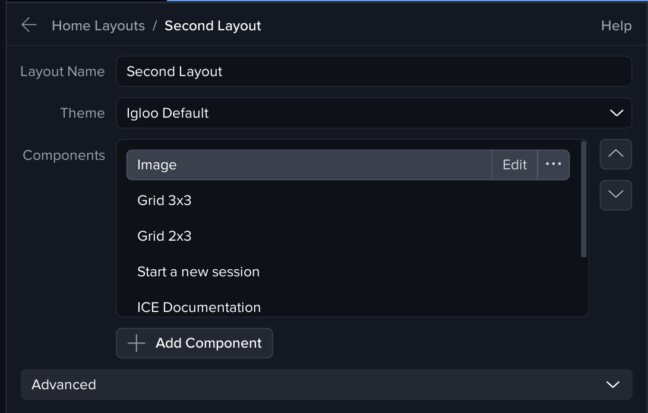Open the three-dots menu for Image
This screenshot has height=413, width=648.
pos(553,165)
